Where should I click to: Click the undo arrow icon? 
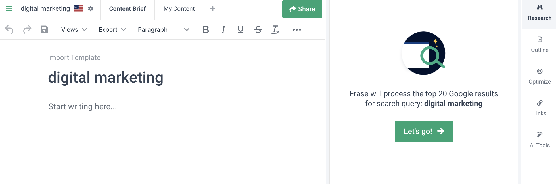9,29
